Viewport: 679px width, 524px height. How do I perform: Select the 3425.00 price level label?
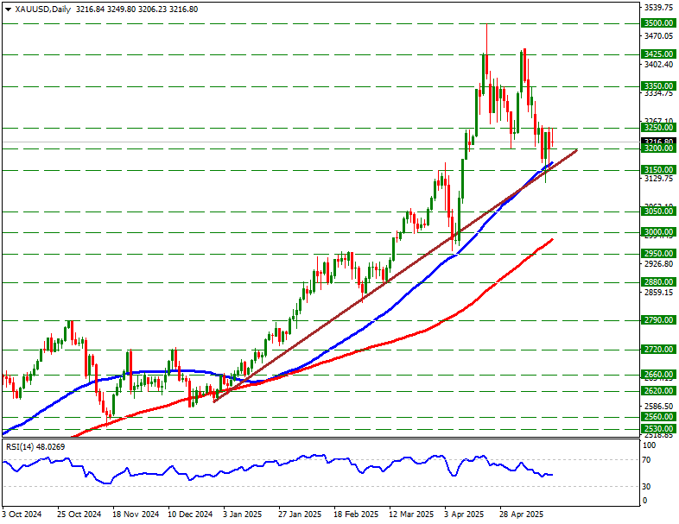point(657,54)
